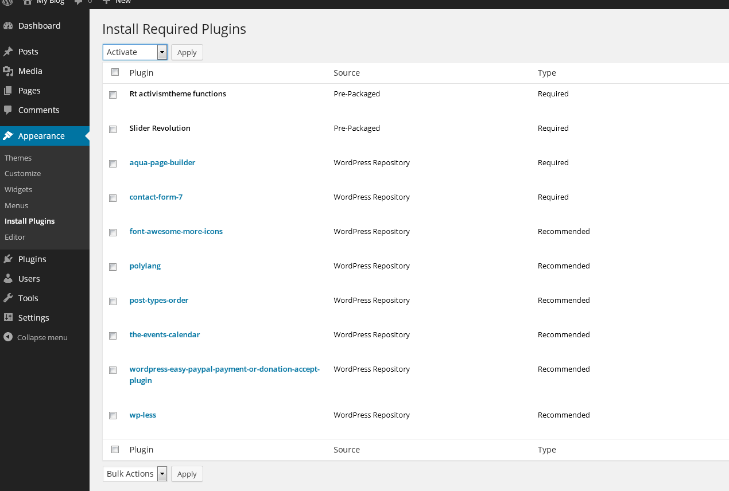Click the Plugins plug icon
This screenshot has height=491, width=729.
[8, 259]
